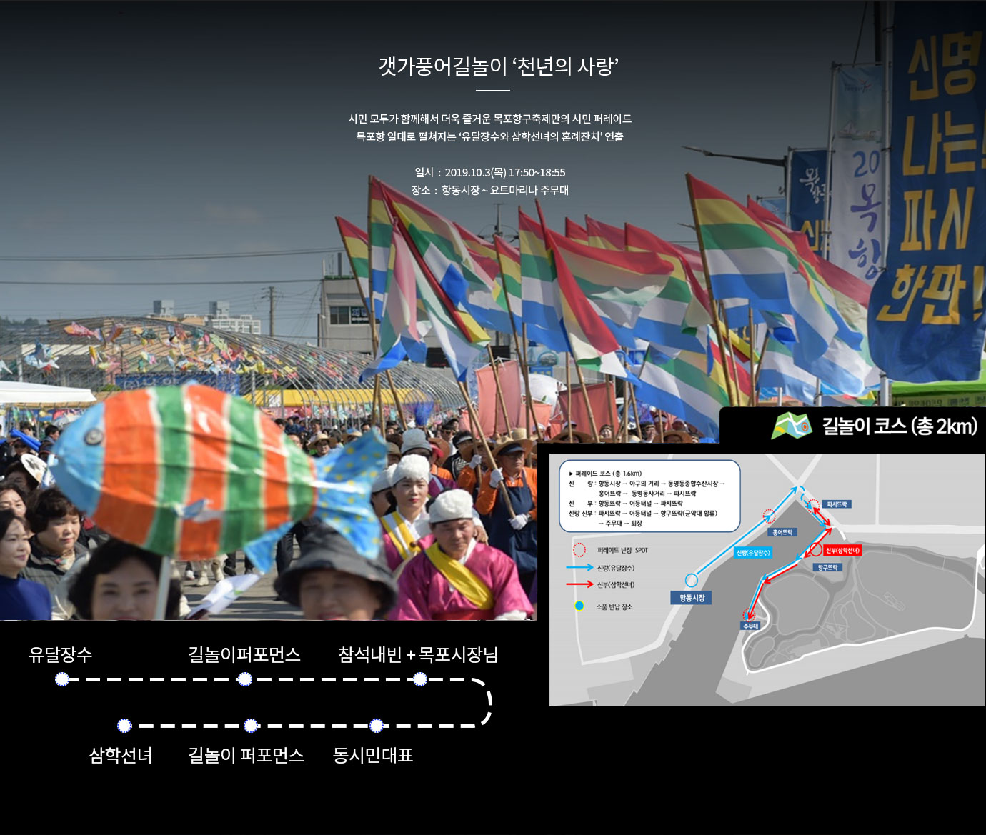Click the 소품 반납 장소 legend text

pyautogui.click(x=614, y=606)
